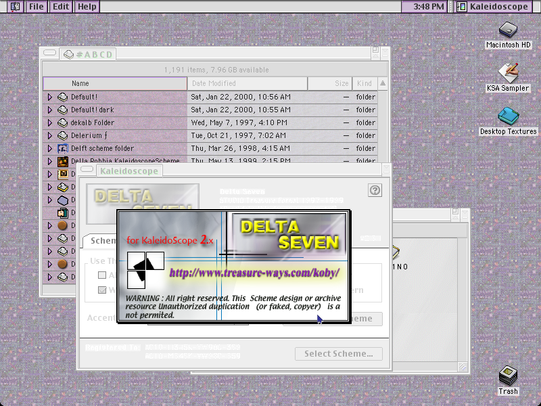The image size is (541, 406).
Task: Sort by the Kind column header
Action: (x=364, y=83)
